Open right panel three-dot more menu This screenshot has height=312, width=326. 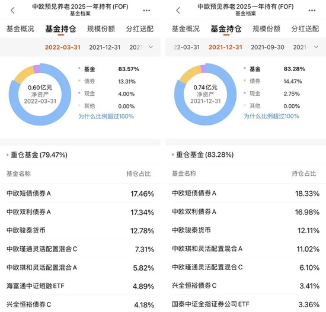tap(312, 11)
